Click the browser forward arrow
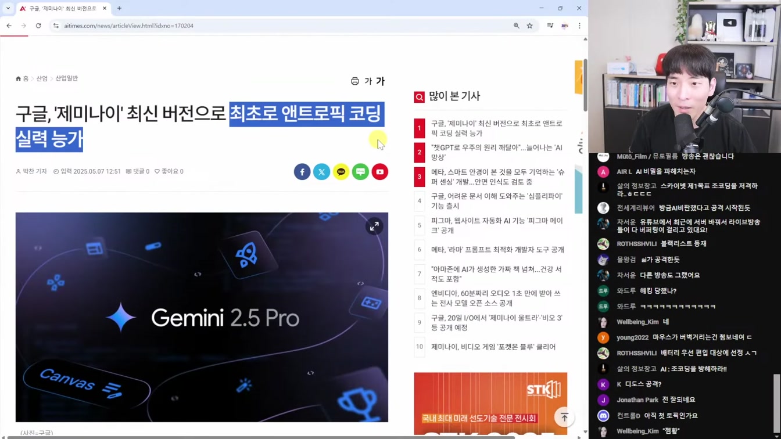This screenshot has width=781, height=439. [x=23, y=26]
